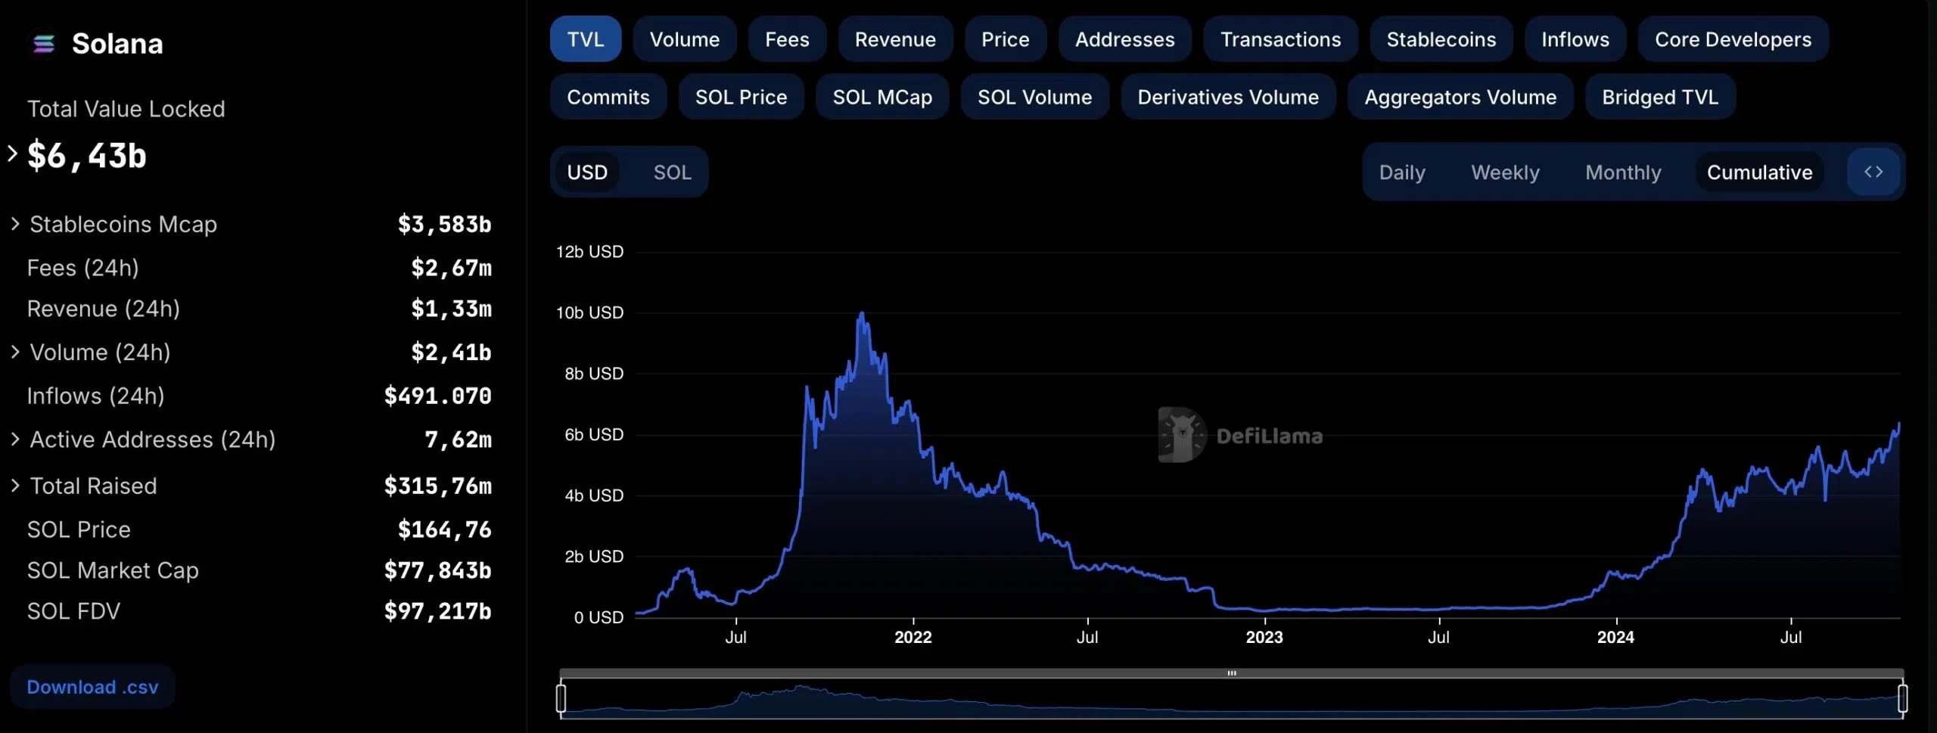Click the $3,583b stablecoins value
Screen dimensions: 1937x733
click(445, 224)
